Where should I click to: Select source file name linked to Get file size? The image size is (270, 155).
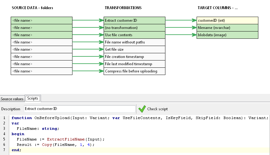[x=42, y=49]
